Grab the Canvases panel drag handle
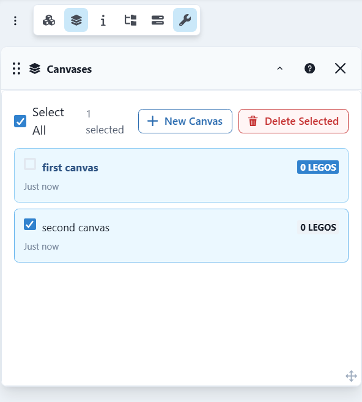This screenshot has width=362, height=402. (x=17, y=69)
